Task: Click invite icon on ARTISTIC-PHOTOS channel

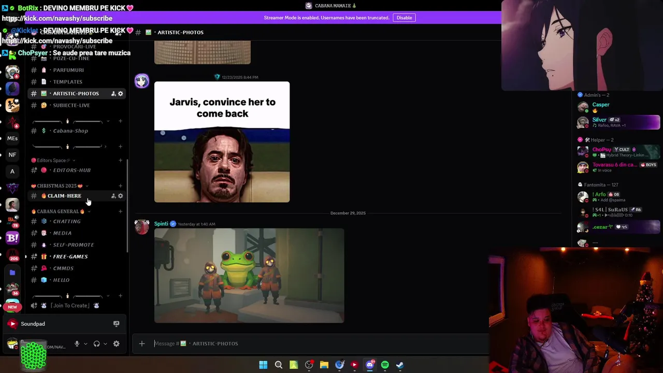Action: point(113,94)
